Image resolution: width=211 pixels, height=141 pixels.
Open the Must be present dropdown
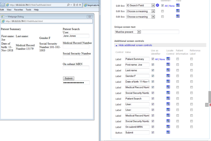(139, 32)
